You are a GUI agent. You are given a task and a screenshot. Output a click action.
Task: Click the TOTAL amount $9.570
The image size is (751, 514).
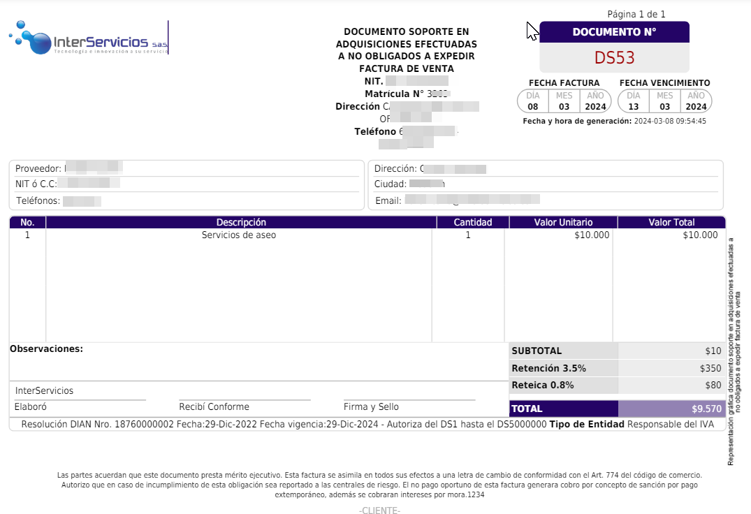(x=706, y=409)
